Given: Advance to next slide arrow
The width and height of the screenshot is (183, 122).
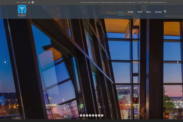Looking at the screenshot, I should click(178, 62).
